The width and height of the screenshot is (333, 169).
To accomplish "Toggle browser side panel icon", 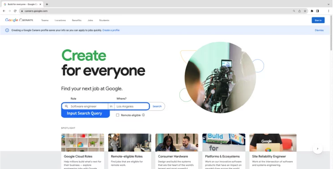I will pos(317,11).
